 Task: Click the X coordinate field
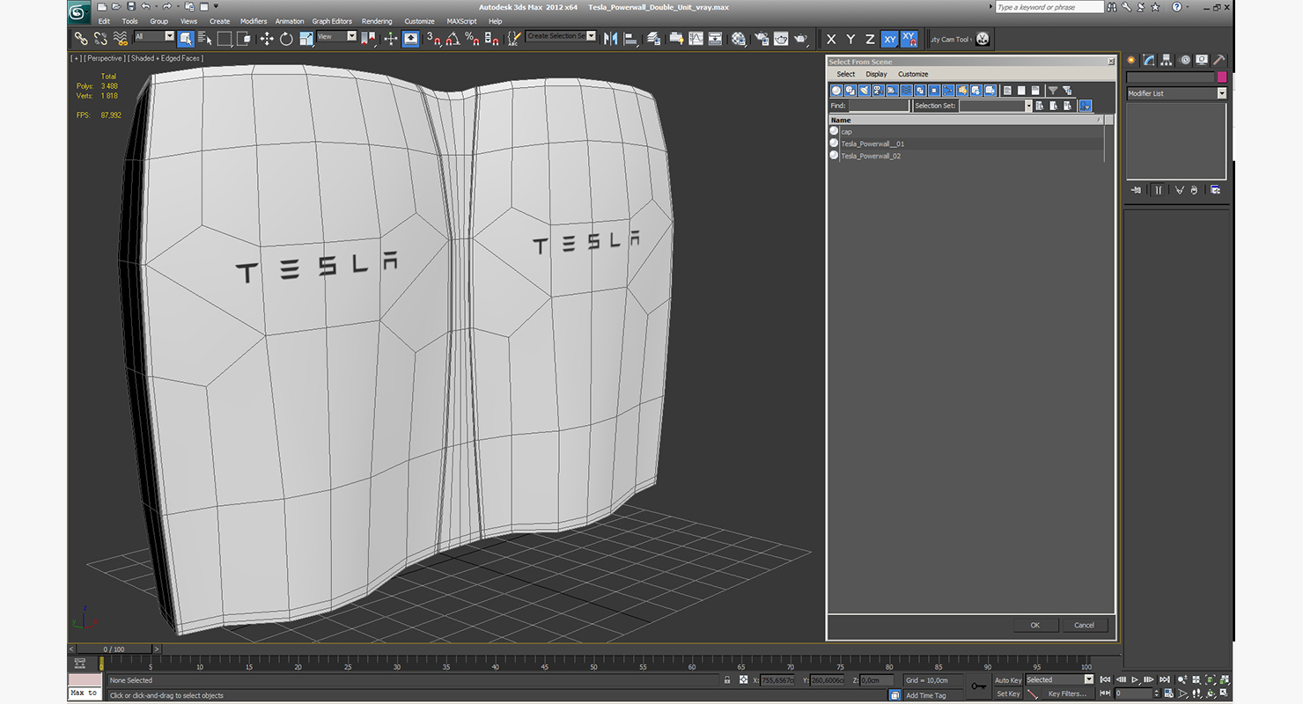coord(777,680)
